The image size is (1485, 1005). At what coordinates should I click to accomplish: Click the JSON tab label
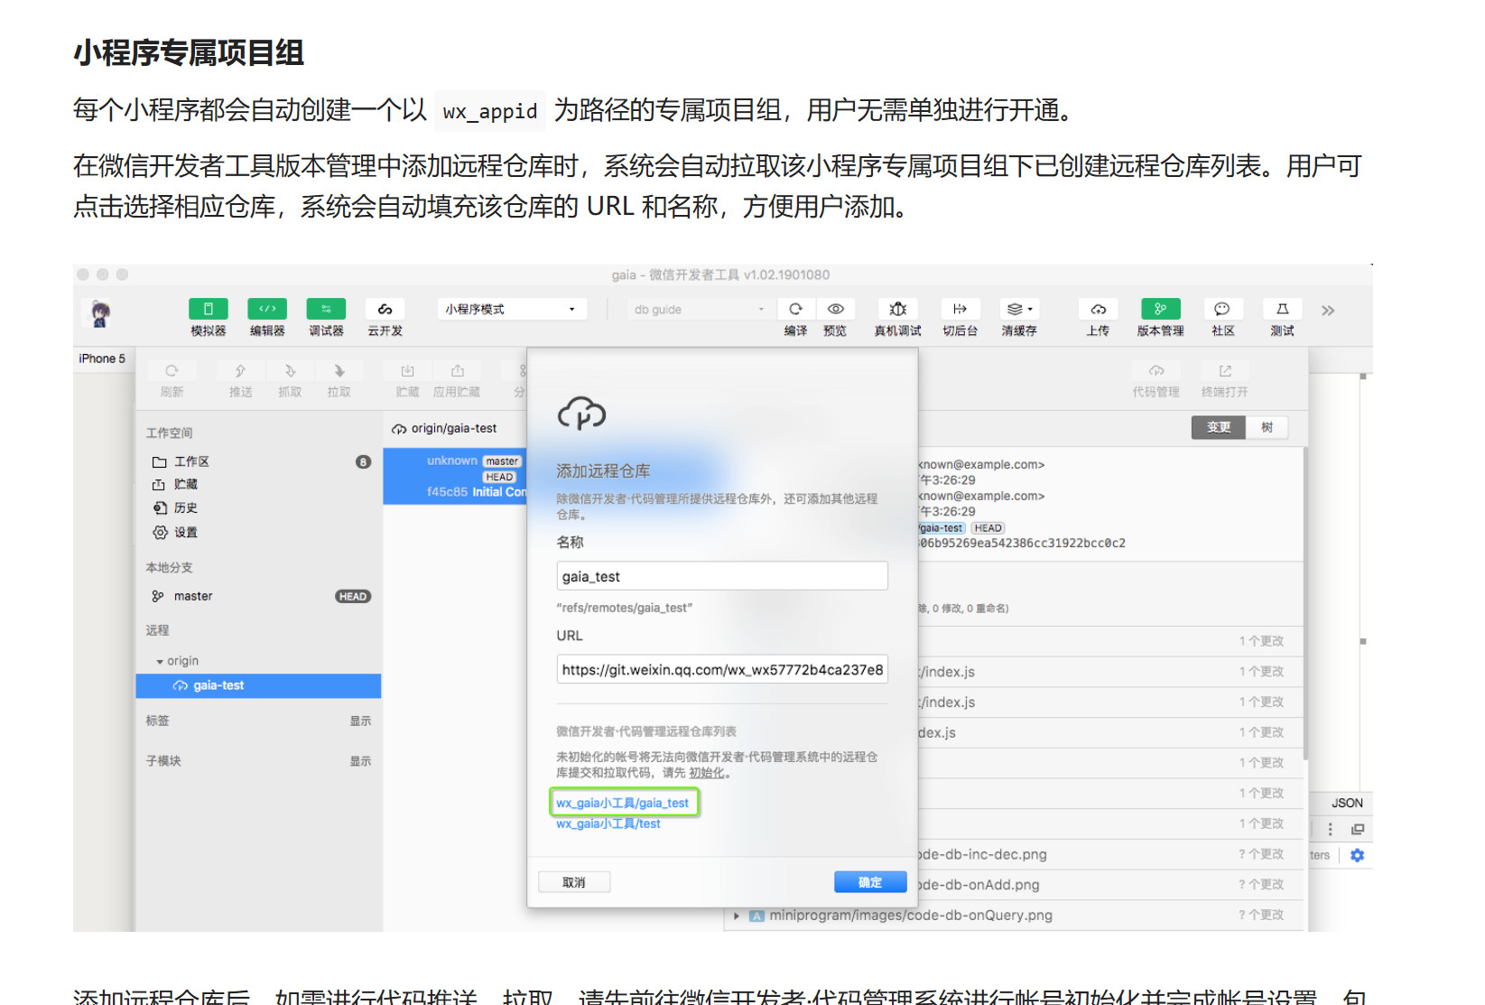click(x=1347, y=803)
